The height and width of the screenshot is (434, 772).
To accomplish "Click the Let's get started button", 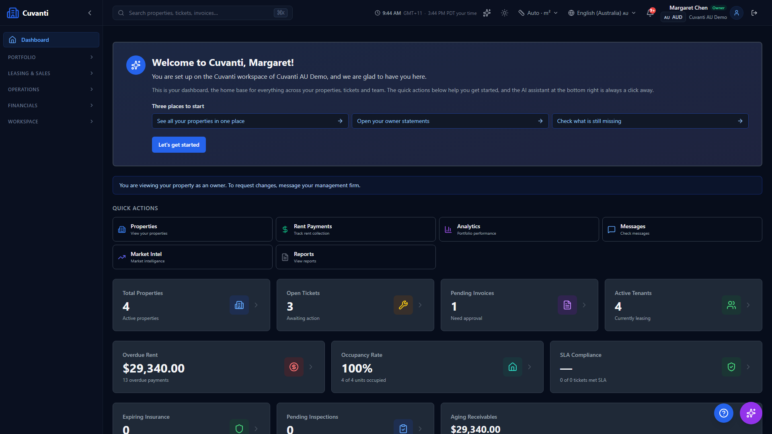I will pos(179,145).
